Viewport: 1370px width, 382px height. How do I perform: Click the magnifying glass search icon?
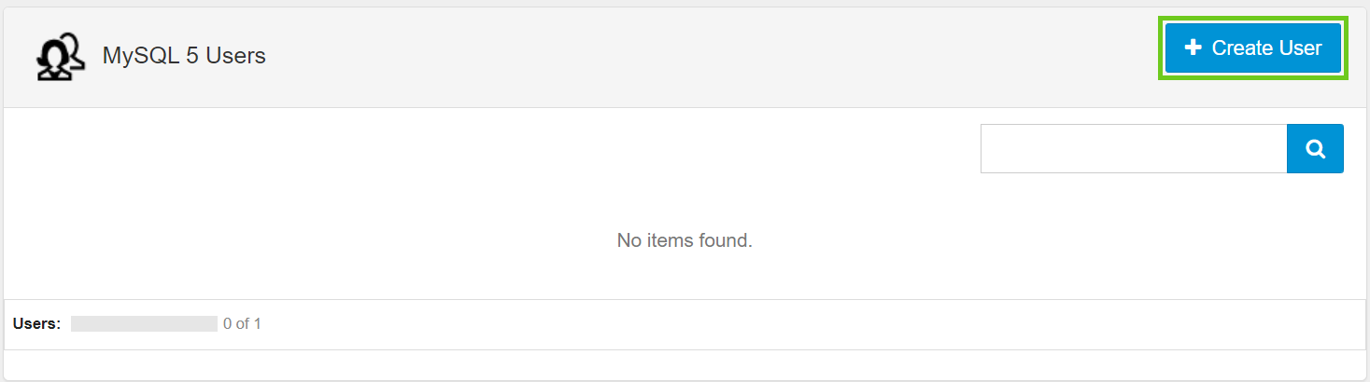[x=1315, y=149]
